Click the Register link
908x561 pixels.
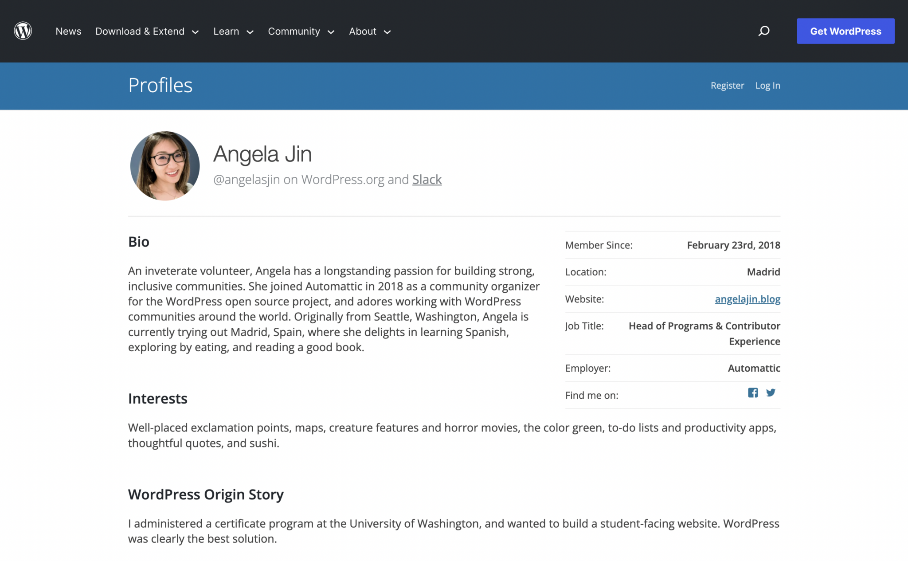(727, 86)
